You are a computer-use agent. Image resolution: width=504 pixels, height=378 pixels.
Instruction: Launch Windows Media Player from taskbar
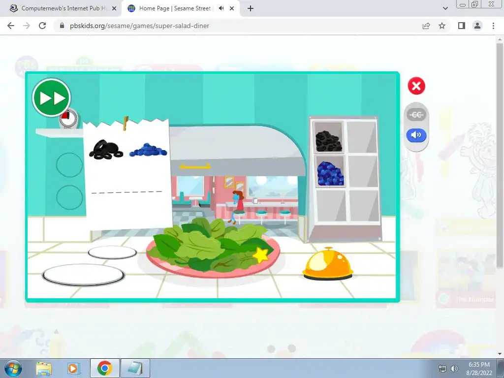74,368
